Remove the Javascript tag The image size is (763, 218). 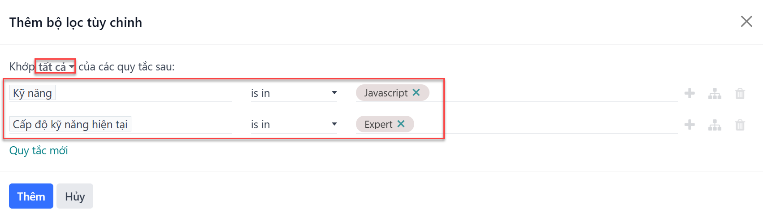point(416,92)
